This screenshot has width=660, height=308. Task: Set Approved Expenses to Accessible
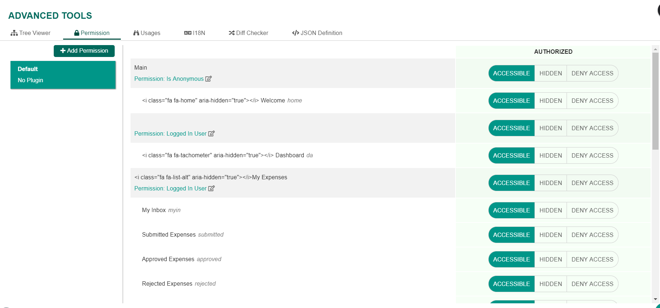pos(511,259)
